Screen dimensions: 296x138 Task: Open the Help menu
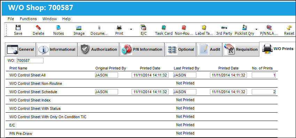67,19
